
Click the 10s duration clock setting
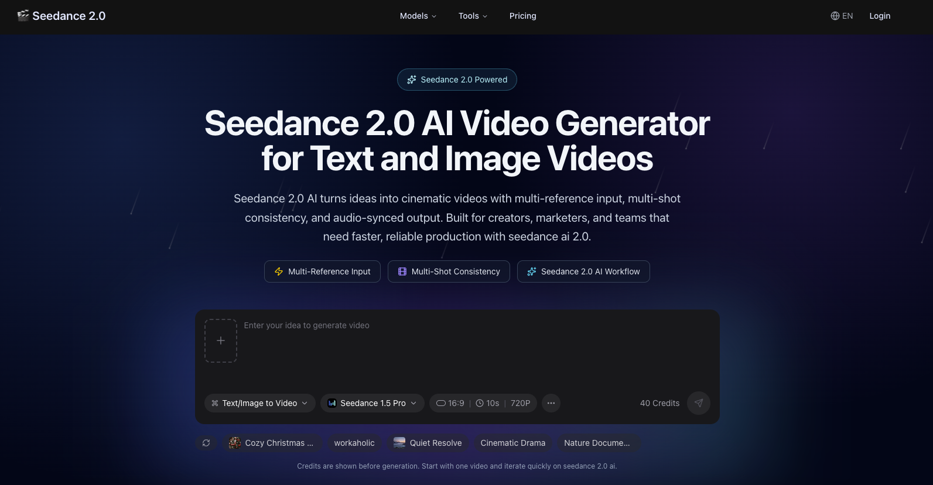487,403
